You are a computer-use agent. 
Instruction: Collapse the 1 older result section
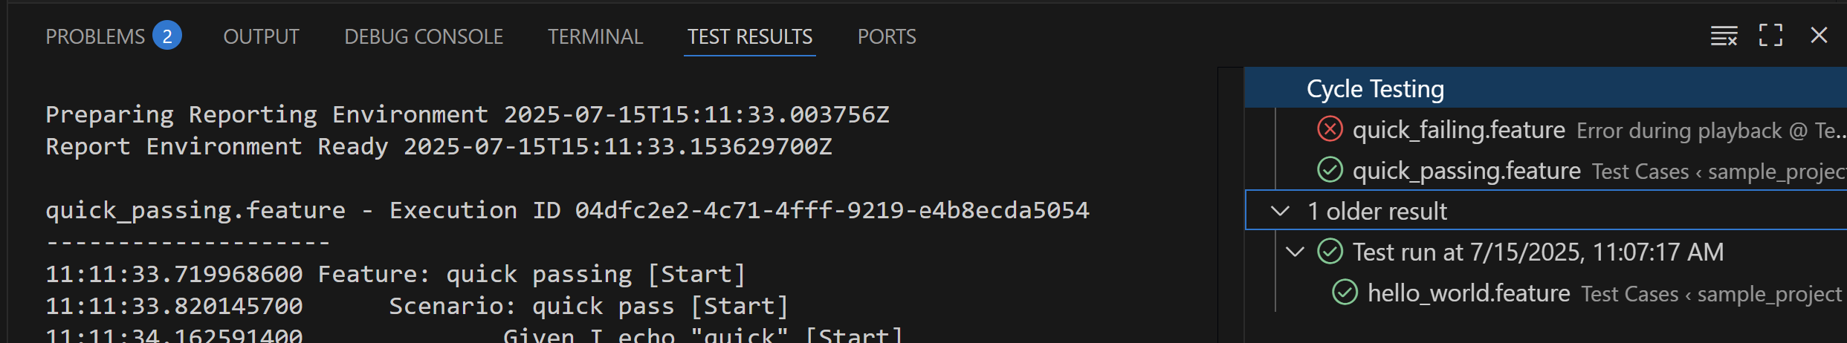pos(1280,211)
